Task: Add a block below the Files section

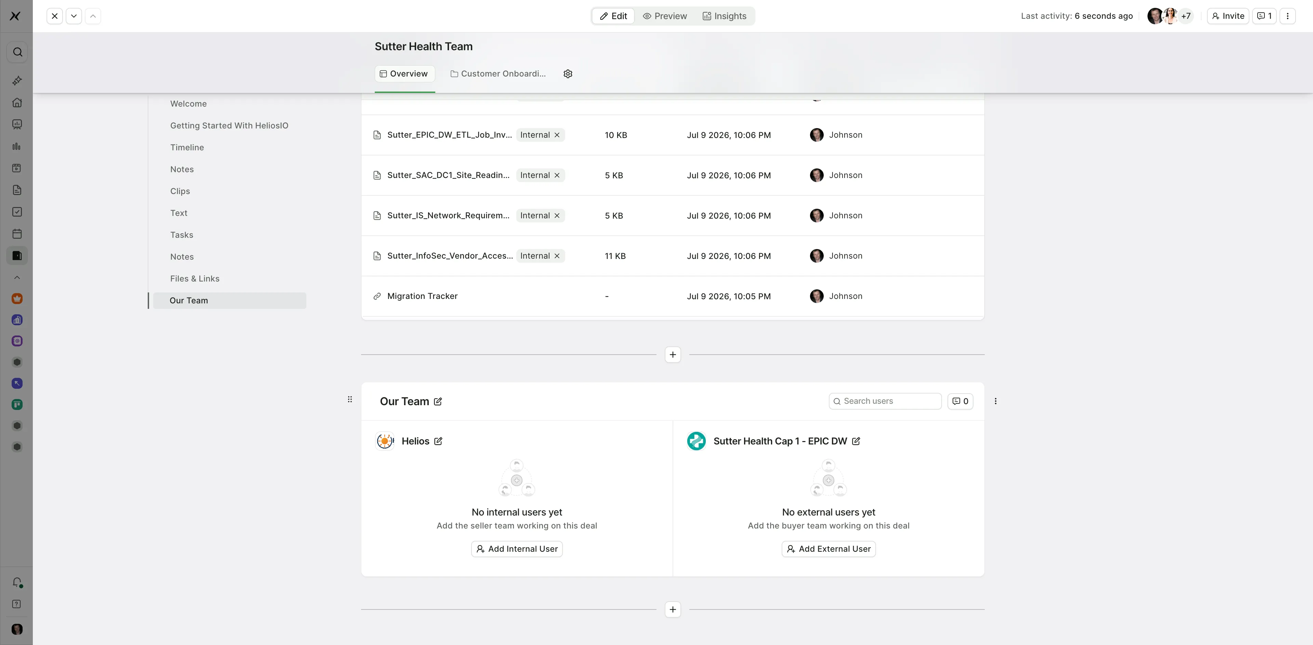Action: point(673,355)
